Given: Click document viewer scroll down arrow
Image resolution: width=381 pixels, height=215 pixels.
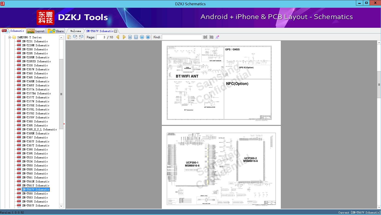Looking at the screenshot, I should click(379, 207).
